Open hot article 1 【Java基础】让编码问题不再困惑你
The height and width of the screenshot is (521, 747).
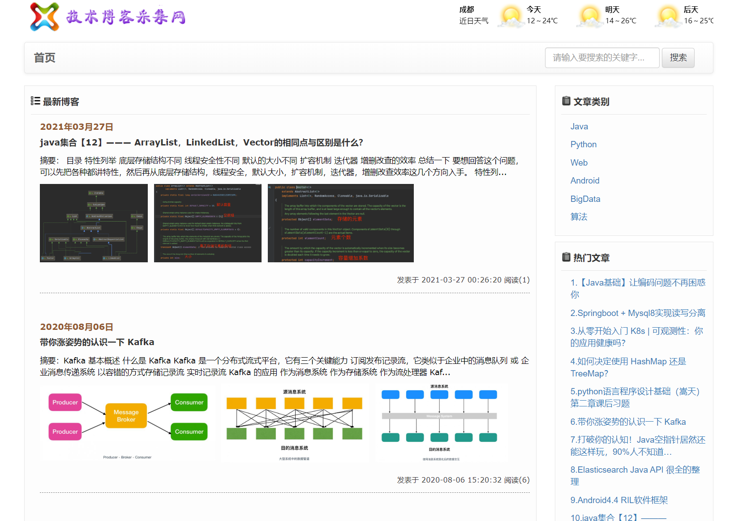pos(638,289)
